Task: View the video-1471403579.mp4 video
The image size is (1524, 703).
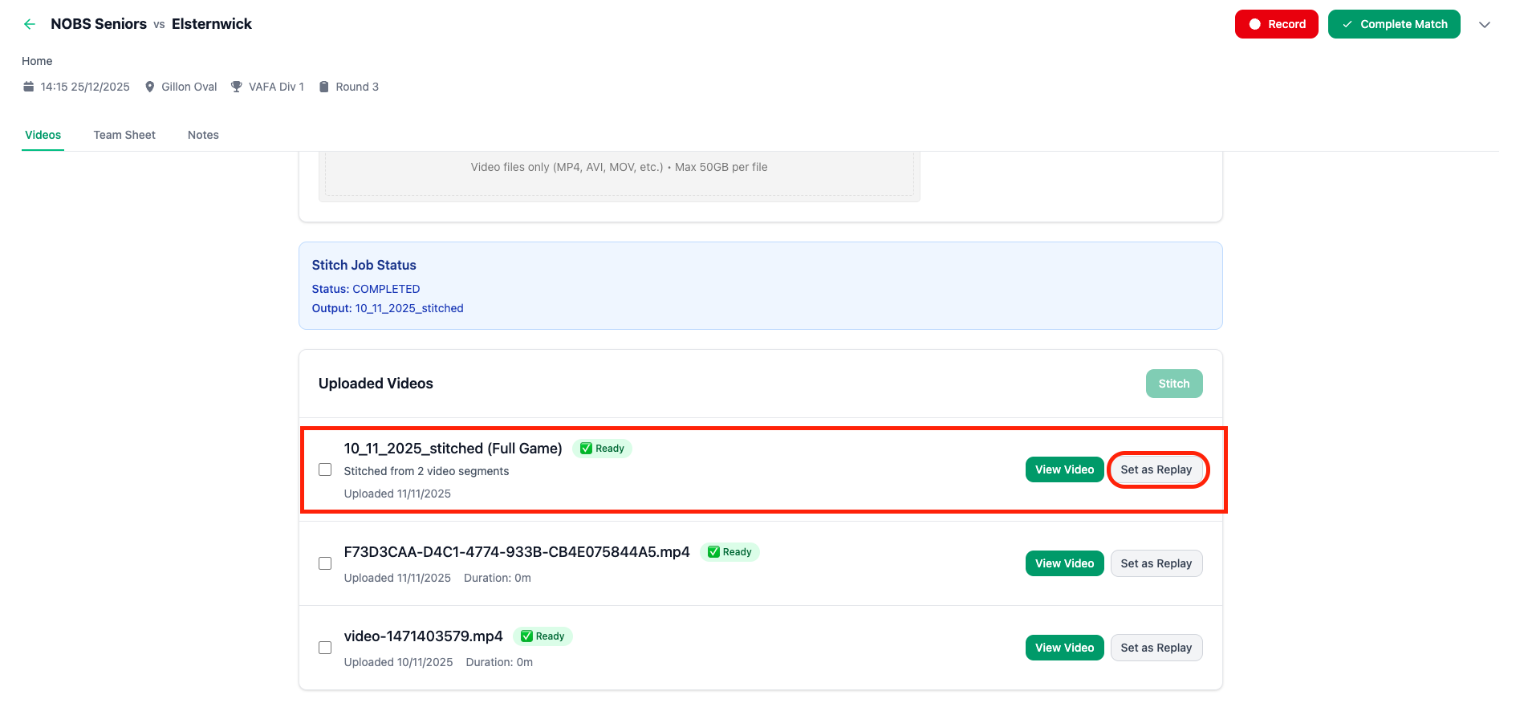Action: click(x=1064, y=648)
